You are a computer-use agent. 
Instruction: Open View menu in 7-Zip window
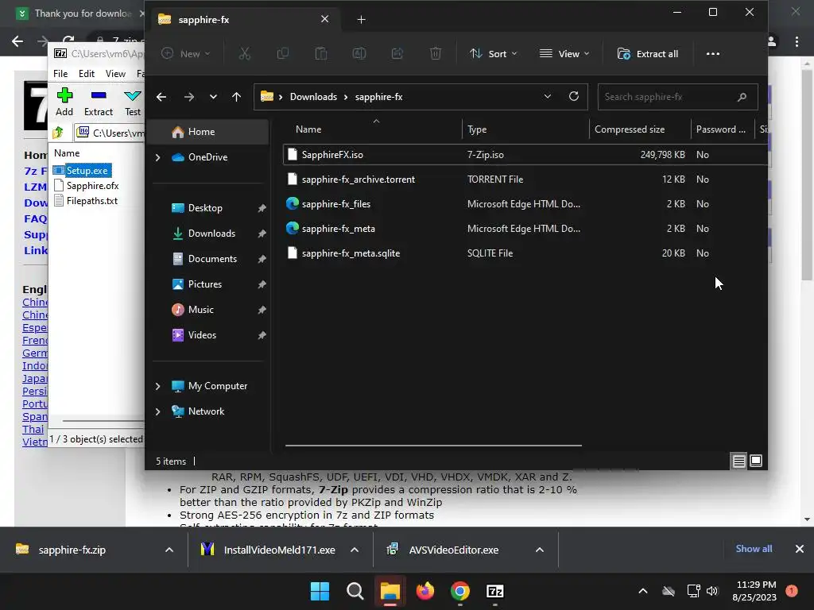pyautogui.click(x=115, y=74)
